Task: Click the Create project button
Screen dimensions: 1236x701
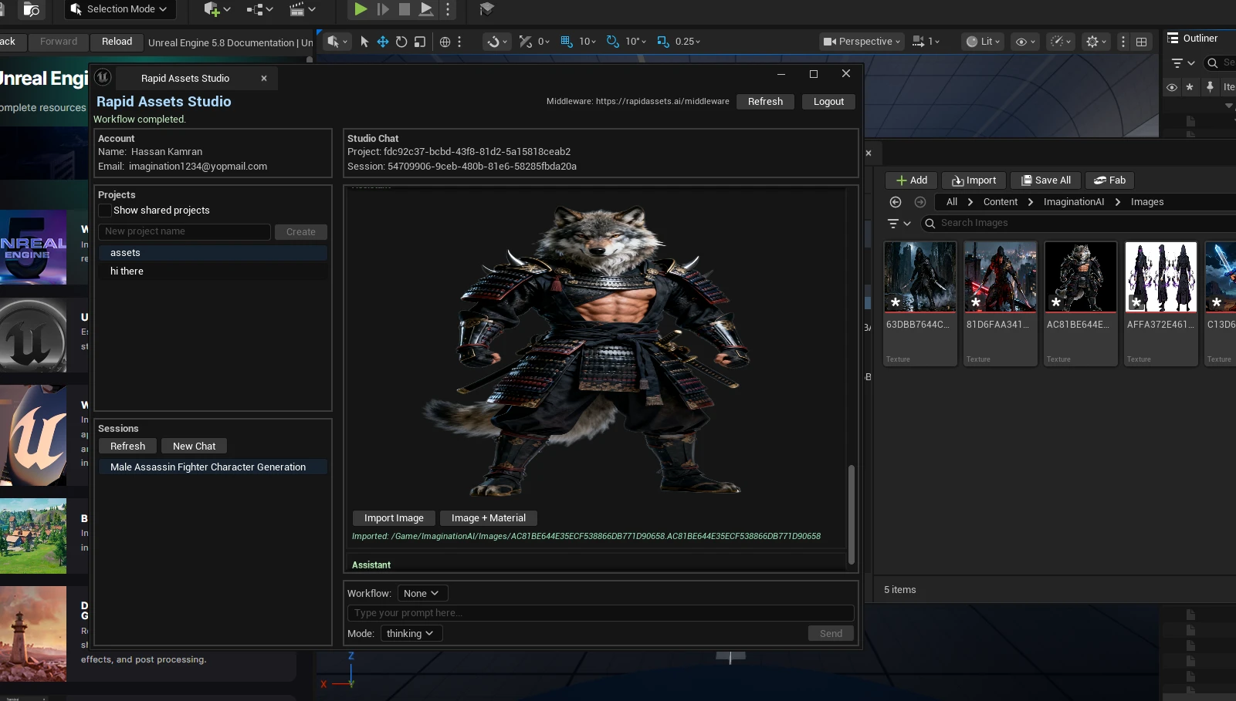Action: pos(301,232)
